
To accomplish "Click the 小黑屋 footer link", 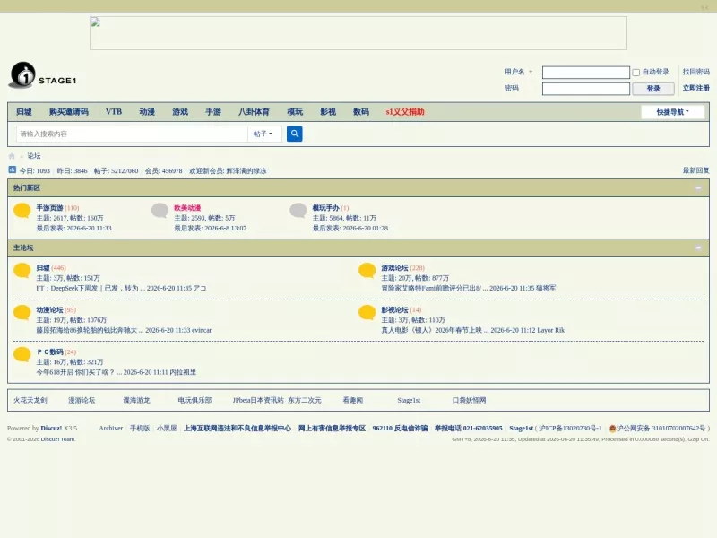I will [167, 429].
